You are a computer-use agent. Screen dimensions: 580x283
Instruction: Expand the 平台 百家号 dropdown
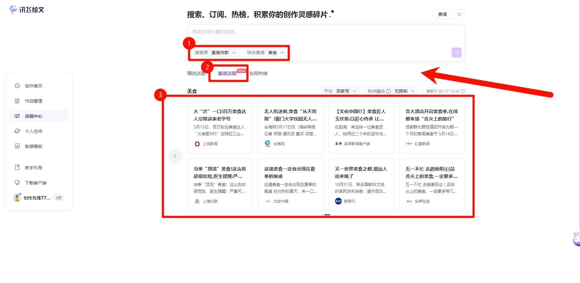tap(340, 91)
